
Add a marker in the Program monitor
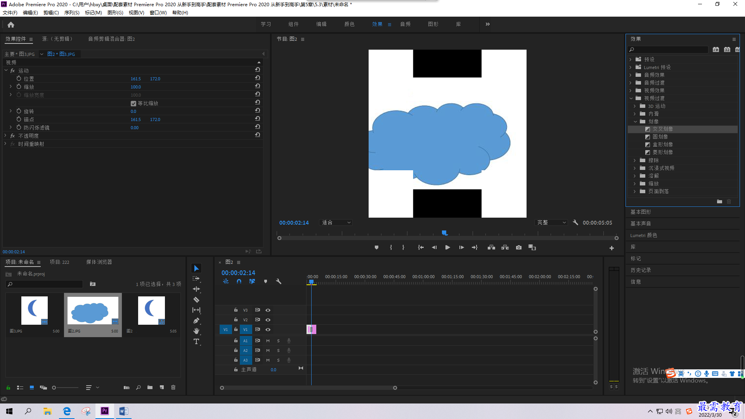tap(376, 248)
